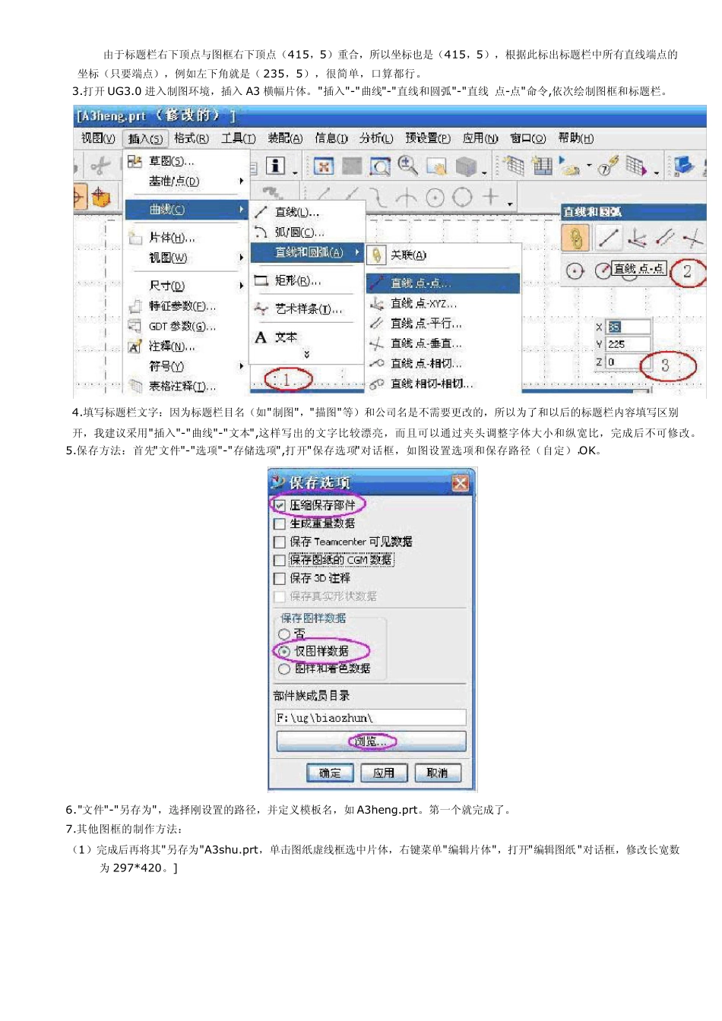The image size is (722, 1021).
Task: Click the Y coordinate field showing 225
Action: point(628,344)
